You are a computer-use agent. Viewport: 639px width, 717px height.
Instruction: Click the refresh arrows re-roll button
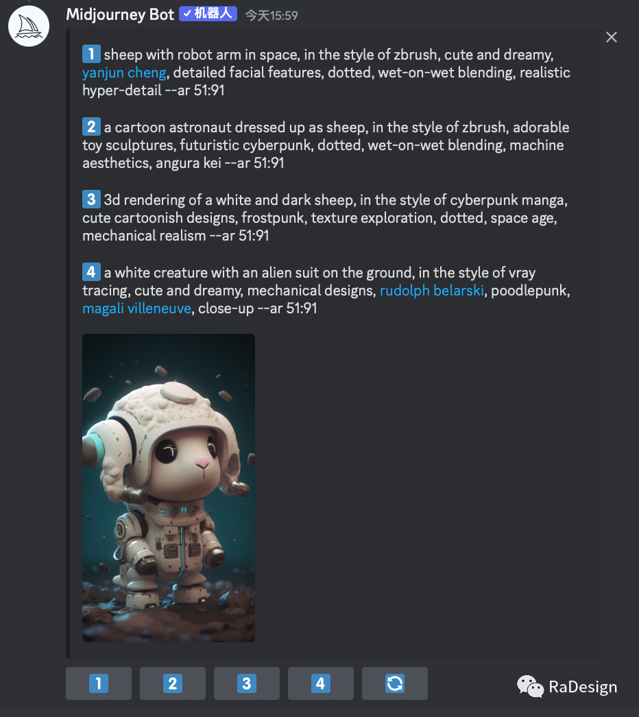pos(395,683)
